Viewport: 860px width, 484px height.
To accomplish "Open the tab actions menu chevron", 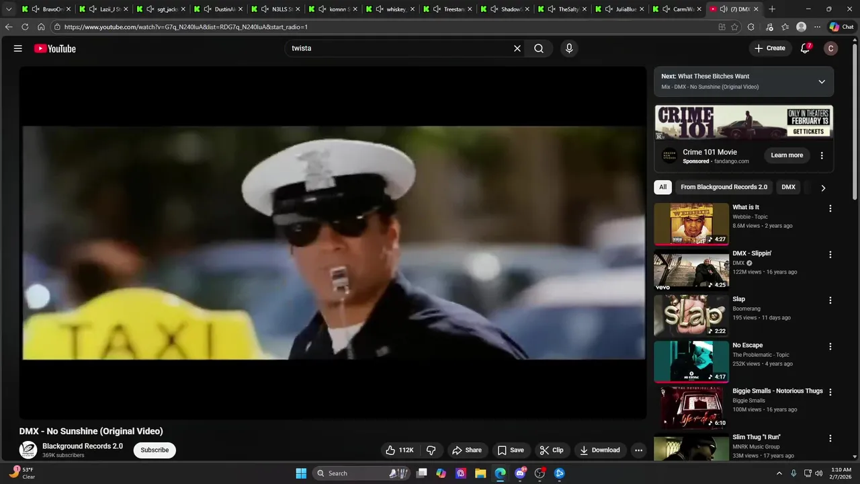I will point(9,9).
